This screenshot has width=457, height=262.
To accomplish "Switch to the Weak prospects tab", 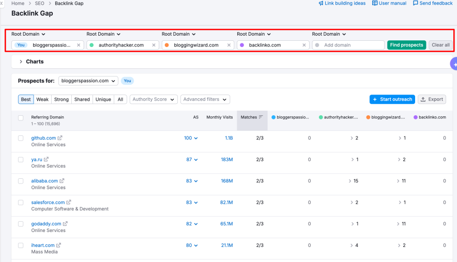I will click(42, 99).
